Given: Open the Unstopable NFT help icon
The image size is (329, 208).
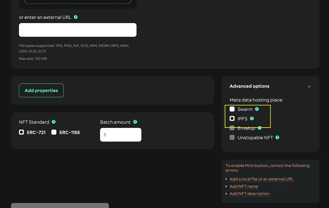Looking at the screenshot, I should point(277,137).
